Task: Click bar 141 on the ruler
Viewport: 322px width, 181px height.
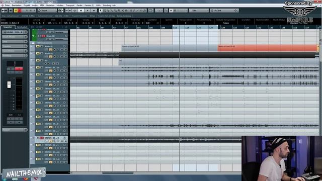Action: 259,28
